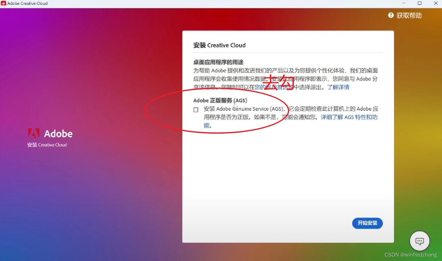
Task: Minimize the Adobe Creative Cloud window
Action: point(404,3)
